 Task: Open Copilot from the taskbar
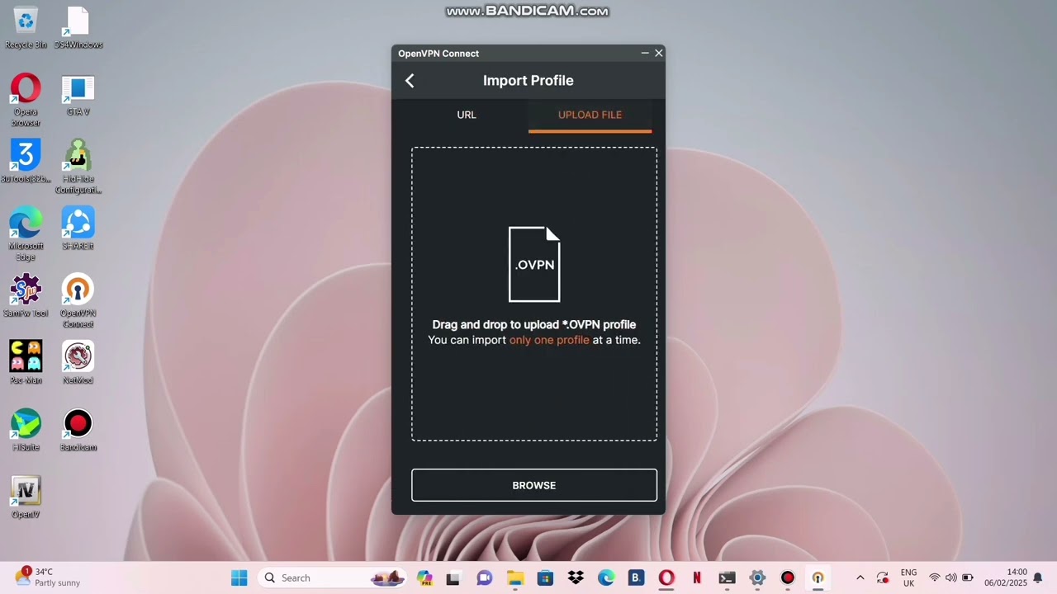[x=424, y=577]
